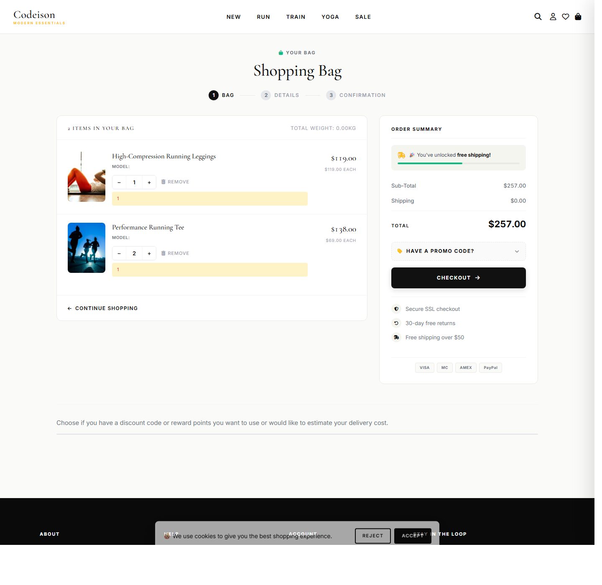Click the CONTINUE SHOPPING link
This screenshot has height=585, width=602.
click(x=102, y=308)
